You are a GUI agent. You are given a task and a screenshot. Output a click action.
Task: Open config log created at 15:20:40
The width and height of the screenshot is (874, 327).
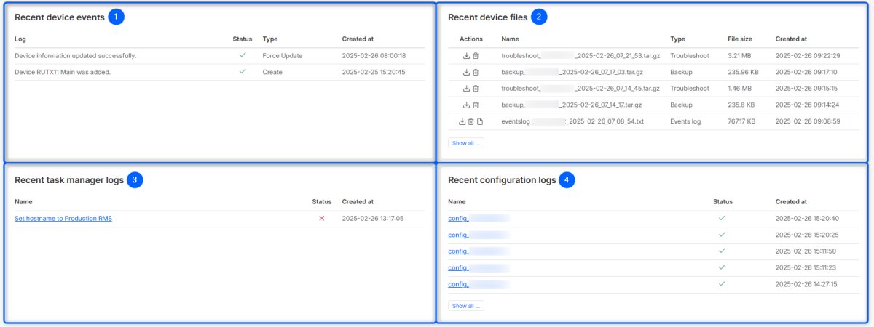pos(458,218)
